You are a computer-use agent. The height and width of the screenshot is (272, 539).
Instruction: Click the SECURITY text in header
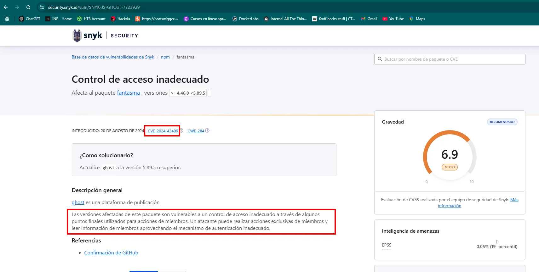point(124,36)
